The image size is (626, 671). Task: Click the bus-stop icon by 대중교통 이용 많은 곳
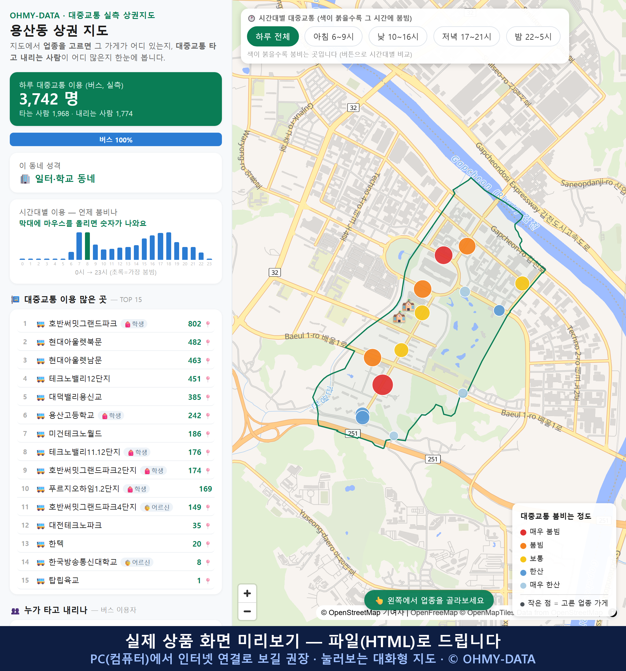tap(15, 299)
